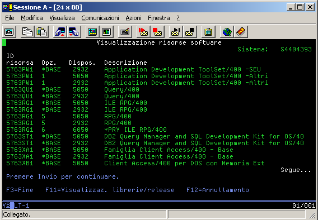Select ILE RPG/400 *BASE row with 5050
This screenshot has height=220, width=318.
(77, 103)
